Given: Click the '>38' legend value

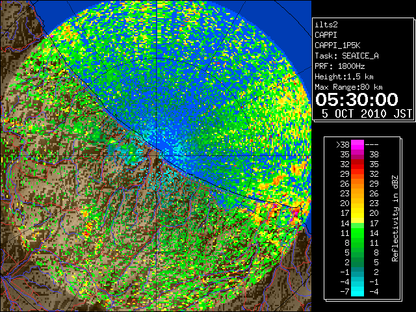Looking at the screenshot, I should click(343, 145).
